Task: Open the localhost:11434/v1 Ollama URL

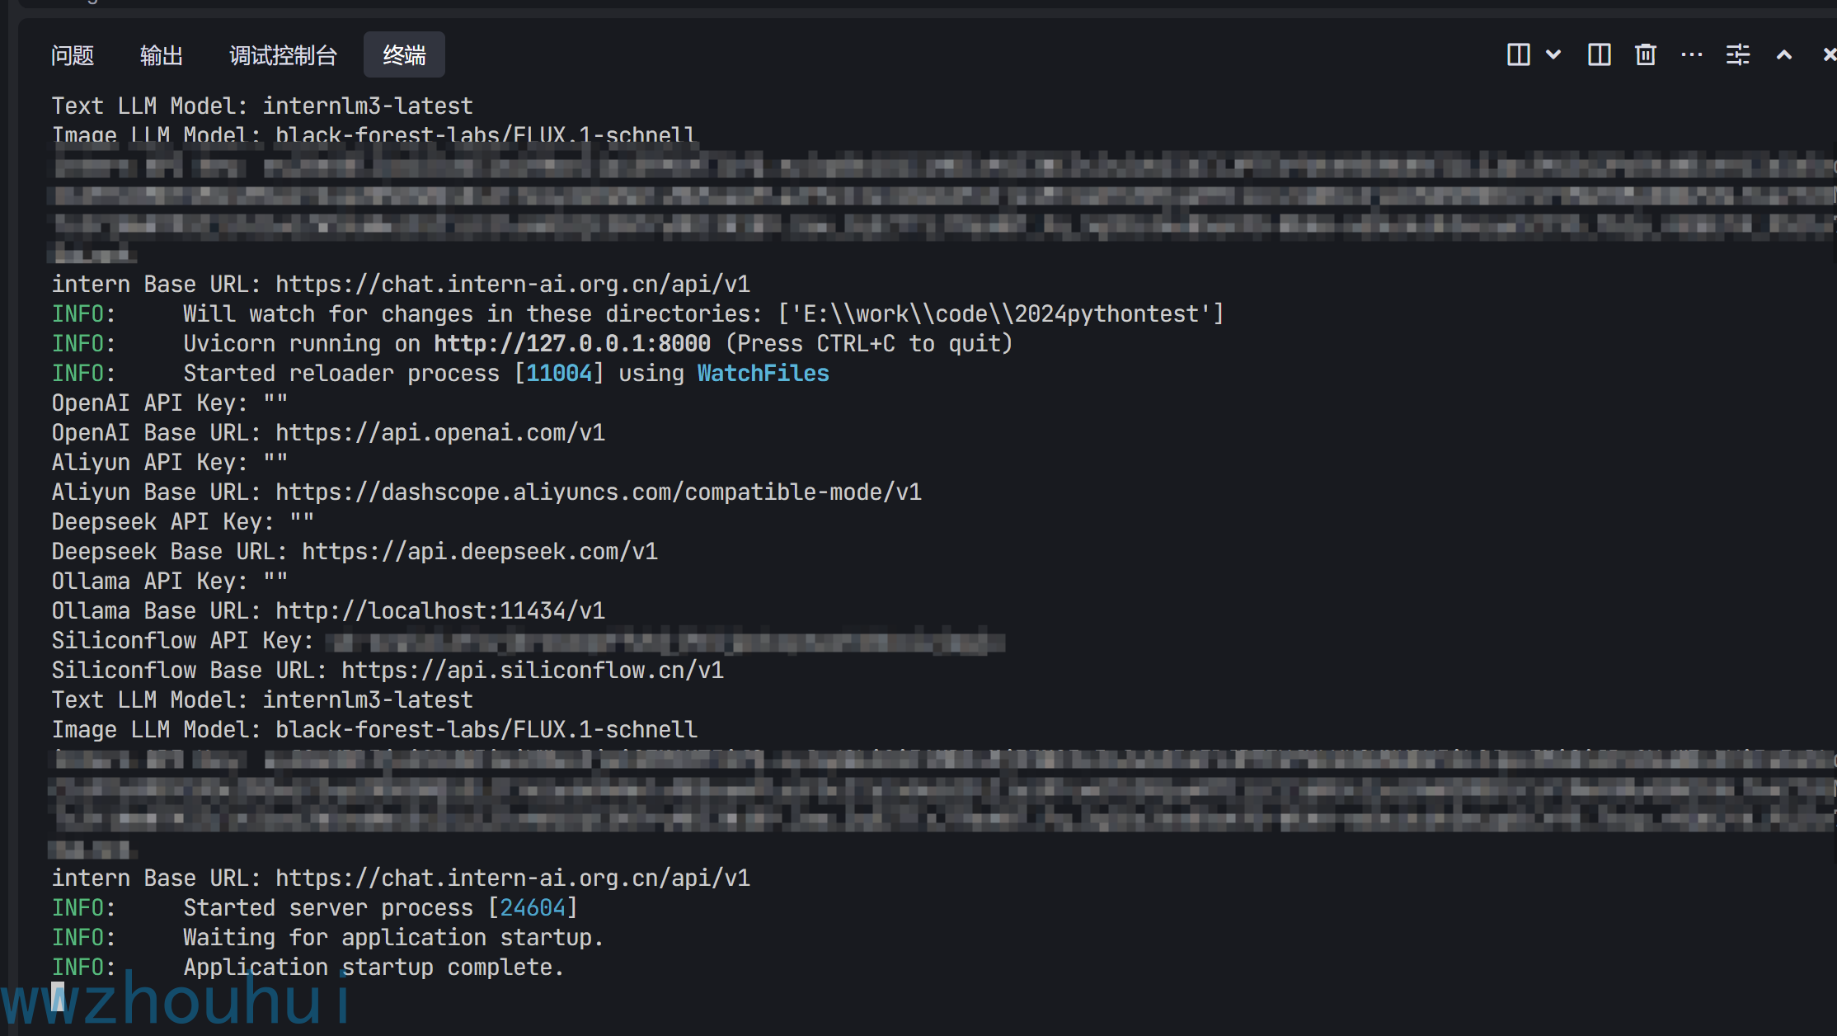Action: tap(440, 610)
